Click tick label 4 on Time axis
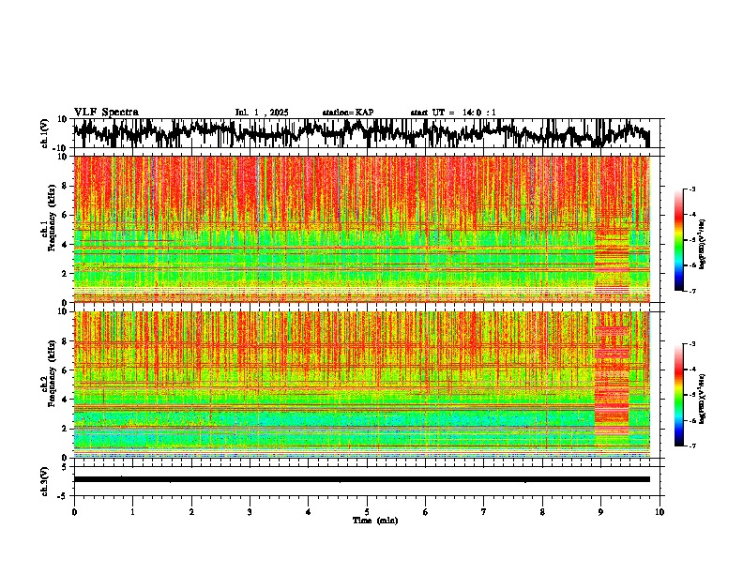Screen dimensions: 743x574 (x=309, y=512)
